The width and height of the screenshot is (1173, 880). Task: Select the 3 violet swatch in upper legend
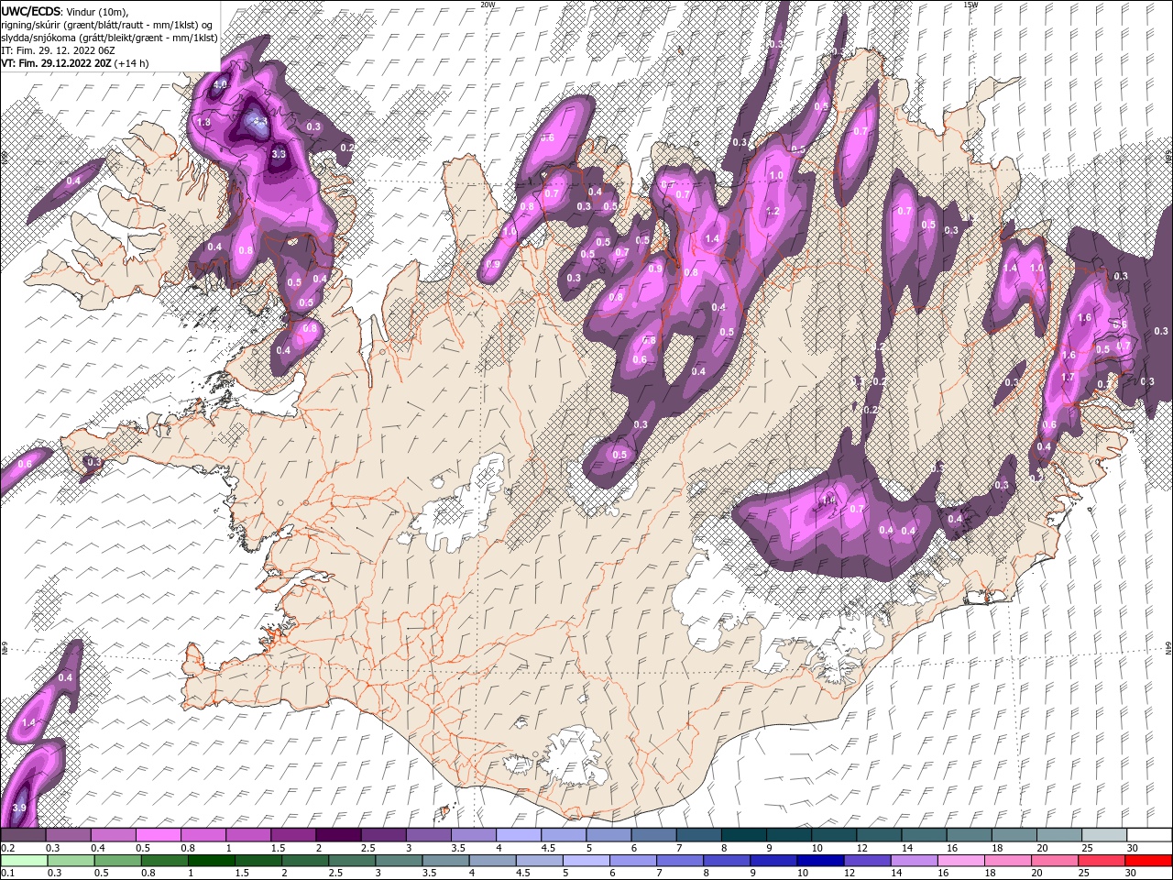pyautogui.click(x=427, y=834)
